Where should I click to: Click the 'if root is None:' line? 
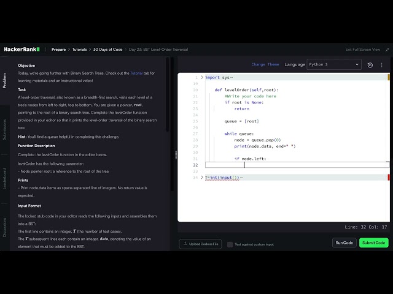coord(244,102)
